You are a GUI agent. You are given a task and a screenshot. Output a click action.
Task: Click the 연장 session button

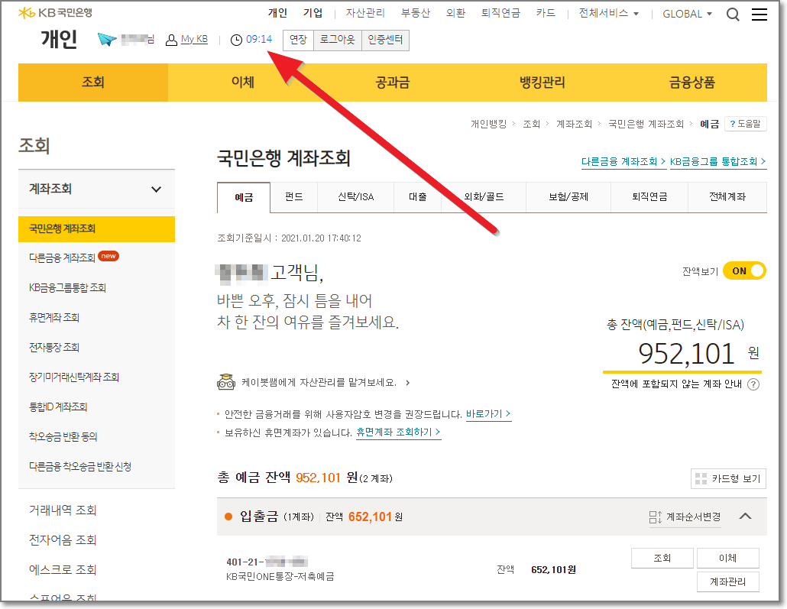(x=298, y=40)
